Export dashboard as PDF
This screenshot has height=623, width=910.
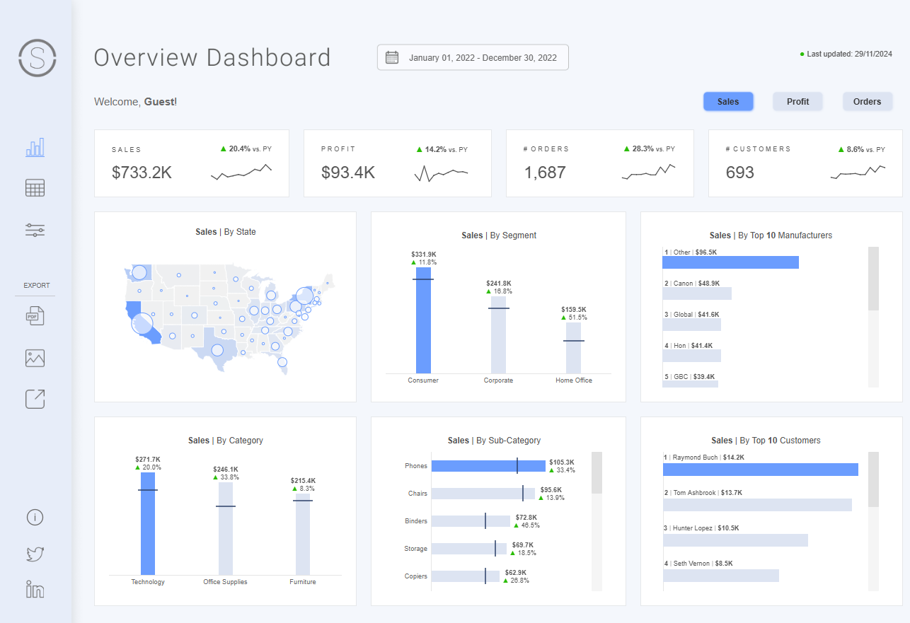point(35,315)
